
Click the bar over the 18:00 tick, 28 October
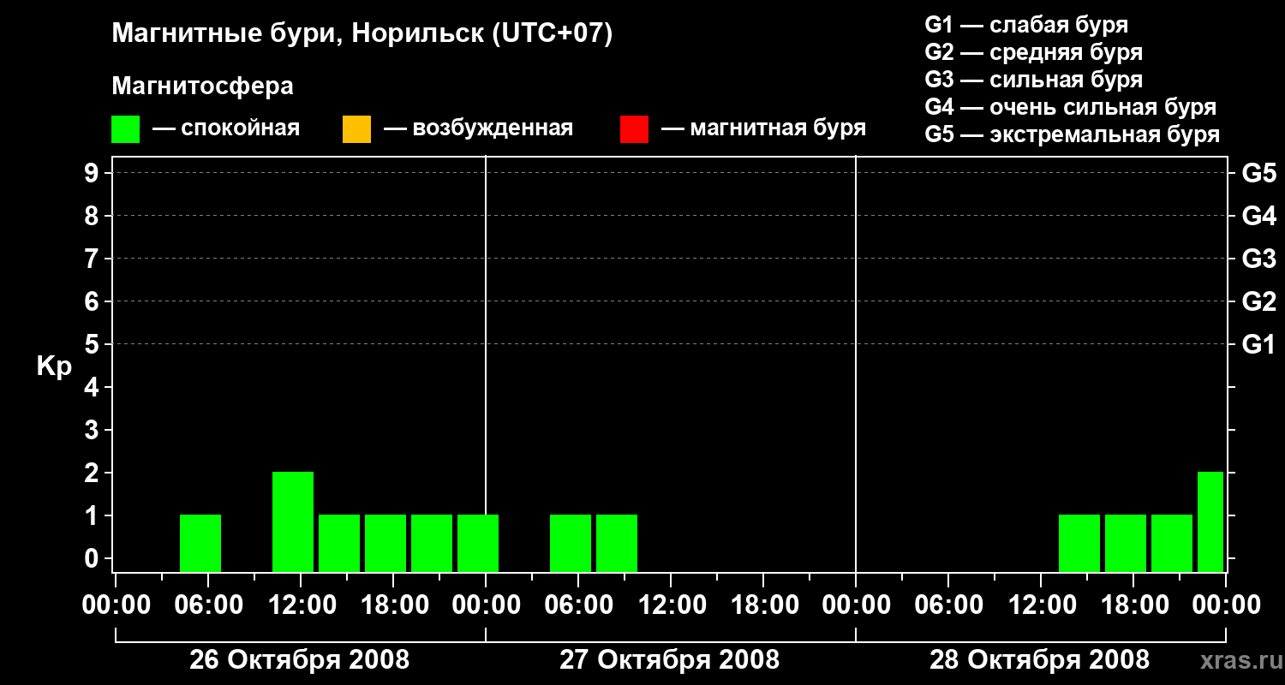coord(1126,543)
